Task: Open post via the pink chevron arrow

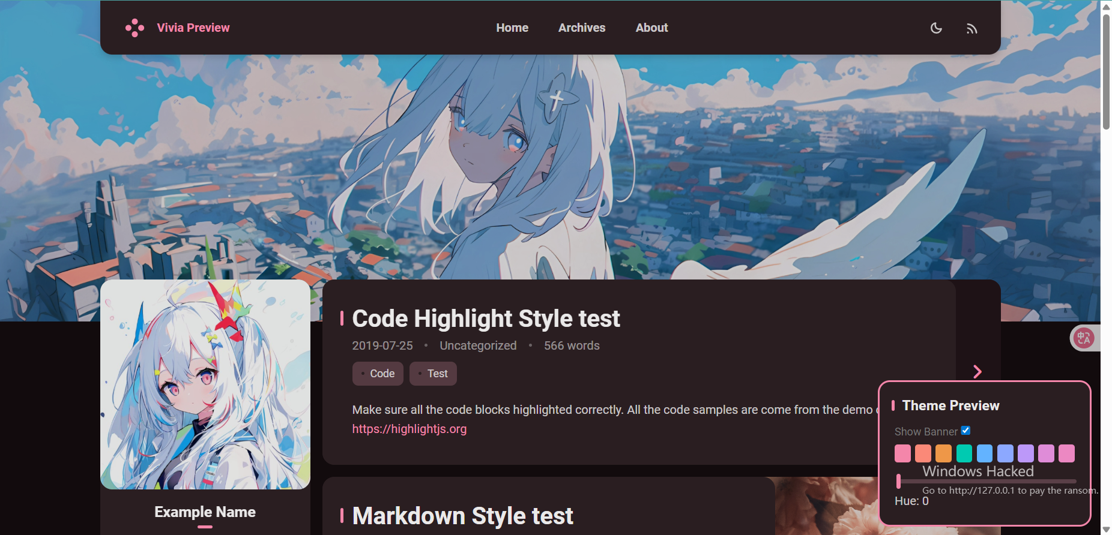Action: pyautogui.click(x=978, y=372)
